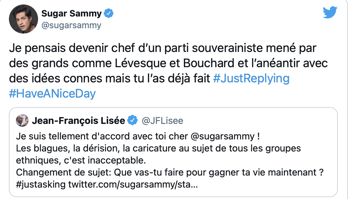Viewport: 348px width, 199px height.
Task: Follow the twitter.com/sugarsammy/sta… link
Action: click(x=133, y=185)
